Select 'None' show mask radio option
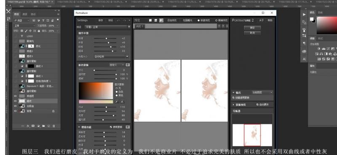Viewport: 337px width, 155px height. (x=117, y=88)
